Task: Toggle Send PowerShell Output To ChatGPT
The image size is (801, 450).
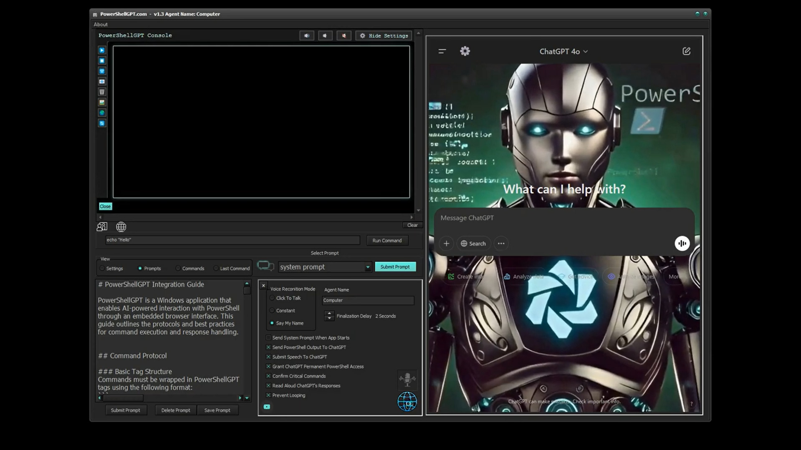Action: click(x=268, y=347)
